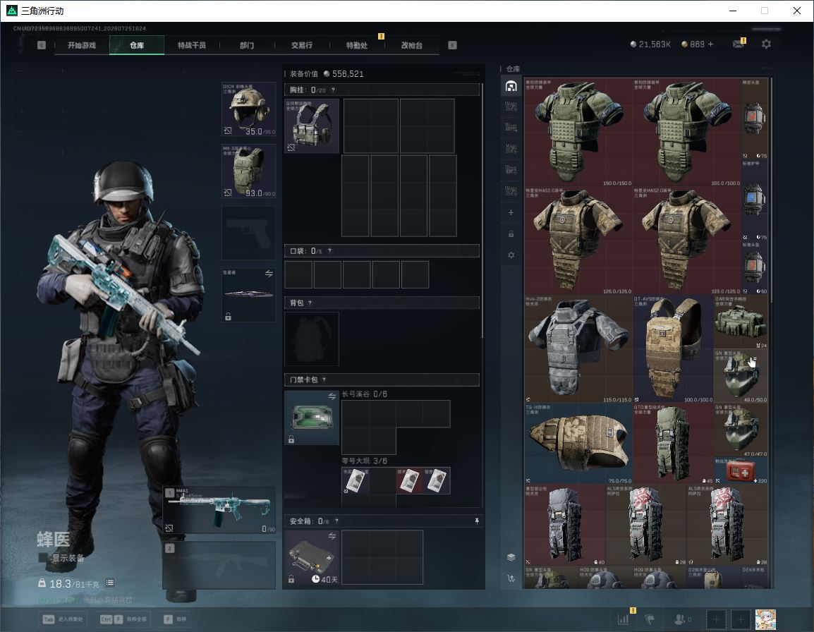Select the Titan armor with 150.0/150.0 durability

[578, 133]
